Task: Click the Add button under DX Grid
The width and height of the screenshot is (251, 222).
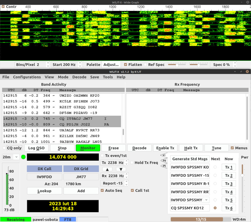Action: pos(81,191)
